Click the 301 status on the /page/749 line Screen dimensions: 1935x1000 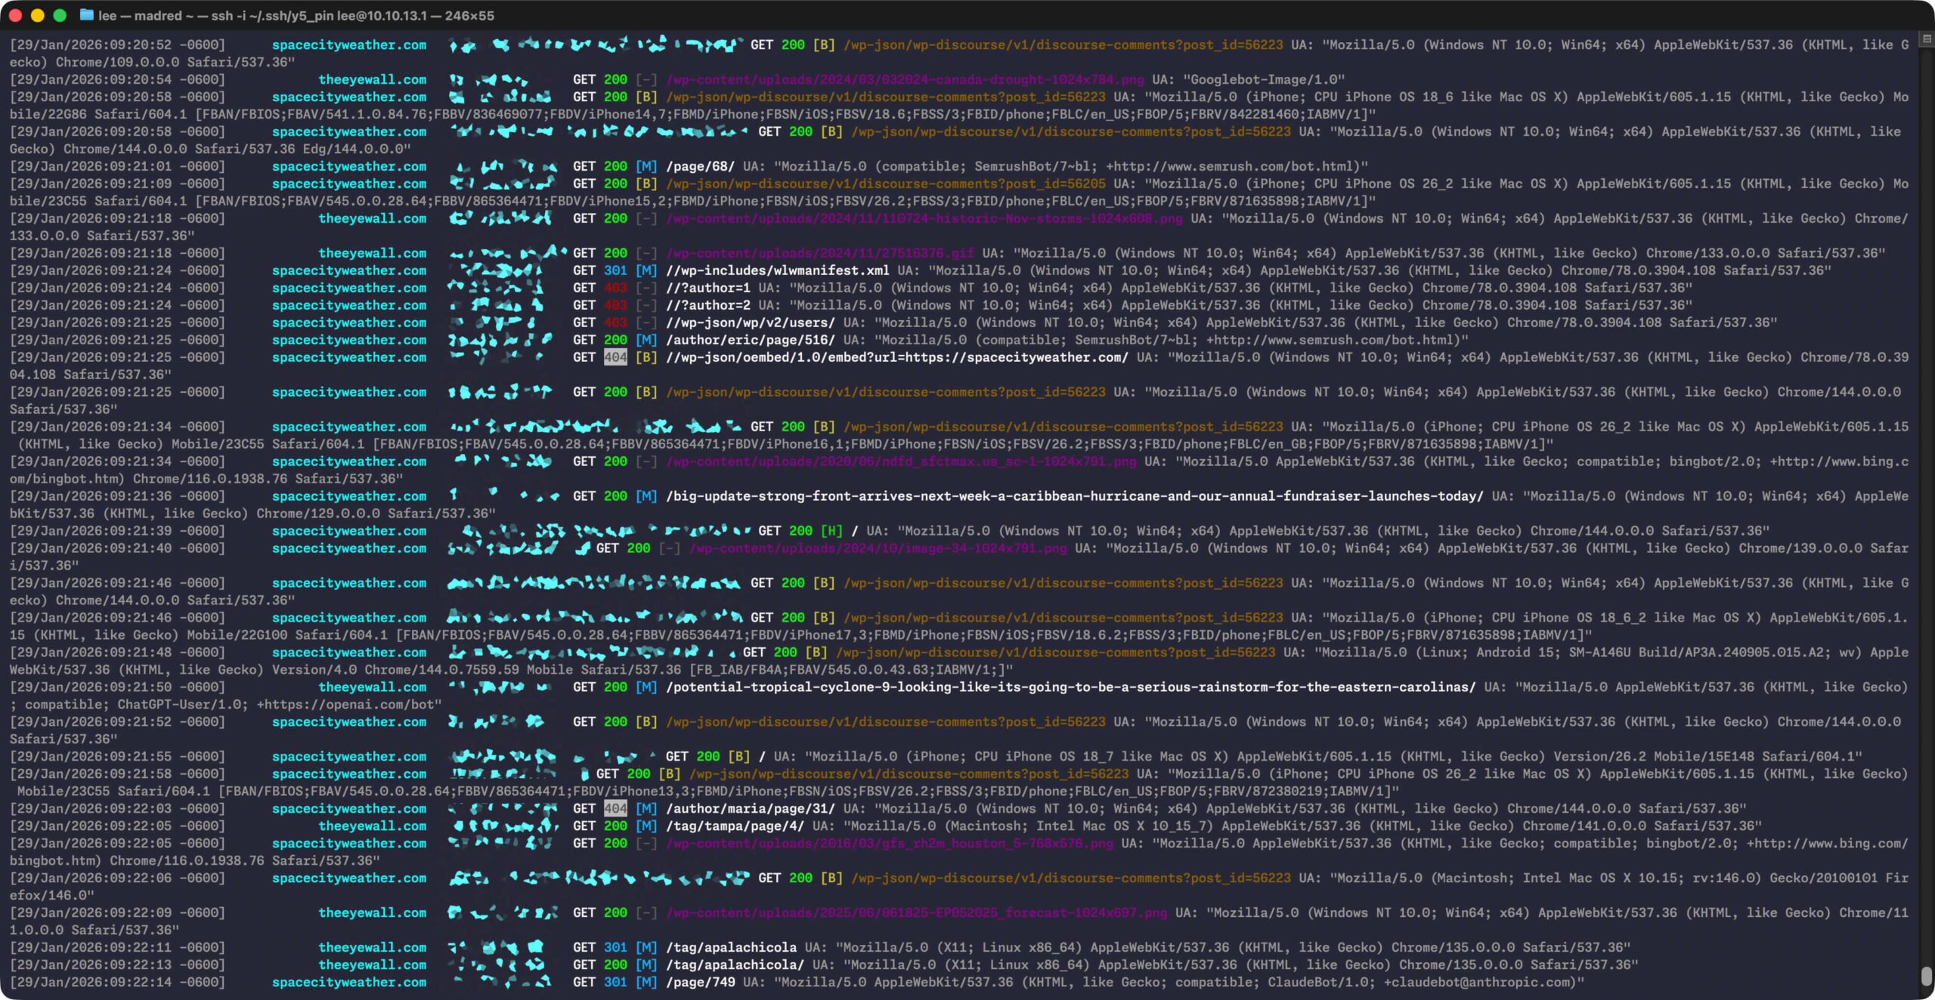(x=615, y=982)
